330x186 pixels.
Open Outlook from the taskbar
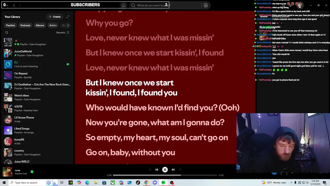click(129, 183)
